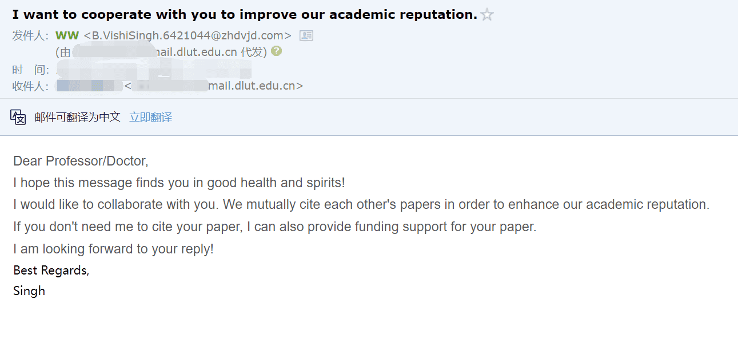Image resolution: width=738 pixels, height=339 pixels.
Task: Click the "Dear Professor/Doctor," greeting line
Action: (81, 161)
